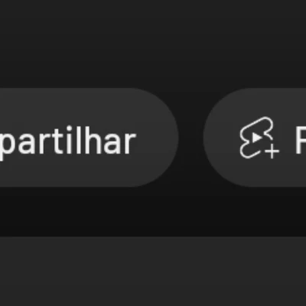Click the dark strip under the action buttons
The image size is (306, 306).
[x=153, y=212]
